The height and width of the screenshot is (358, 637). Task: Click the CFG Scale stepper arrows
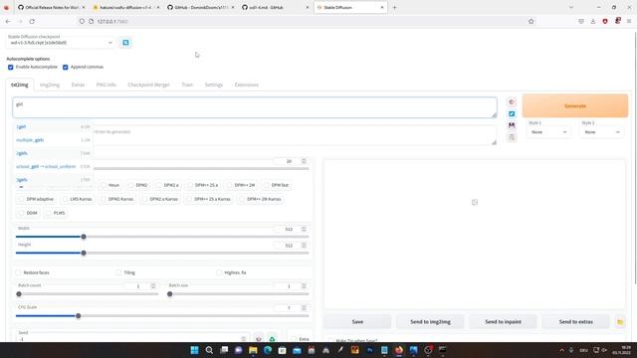click(x=304, y=308)
